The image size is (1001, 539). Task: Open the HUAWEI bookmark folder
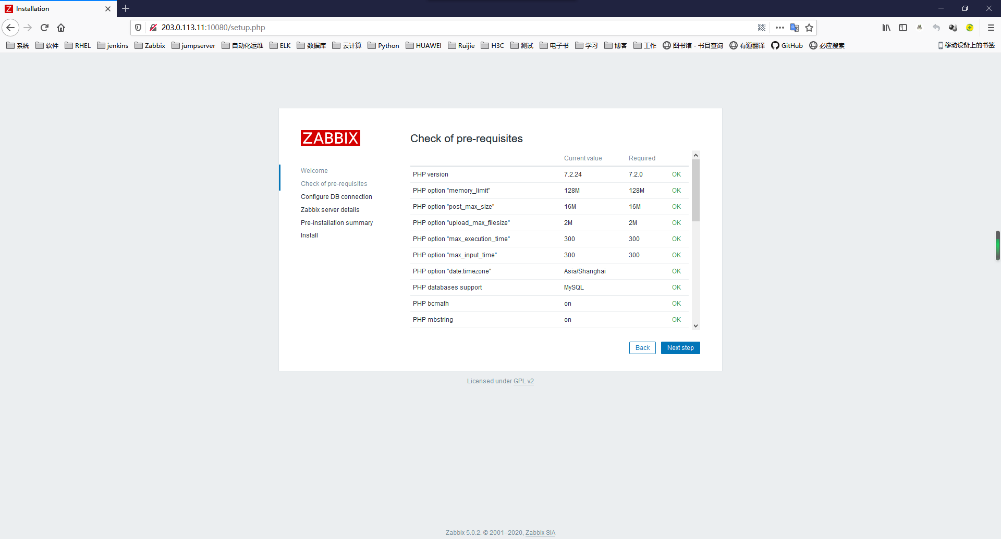[423, 46]
